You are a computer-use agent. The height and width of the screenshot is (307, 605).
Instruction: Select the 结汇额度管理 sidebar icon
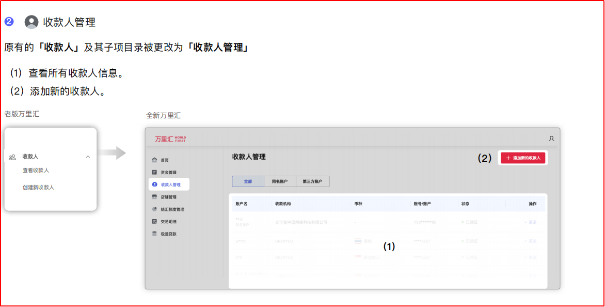(154, 209)
